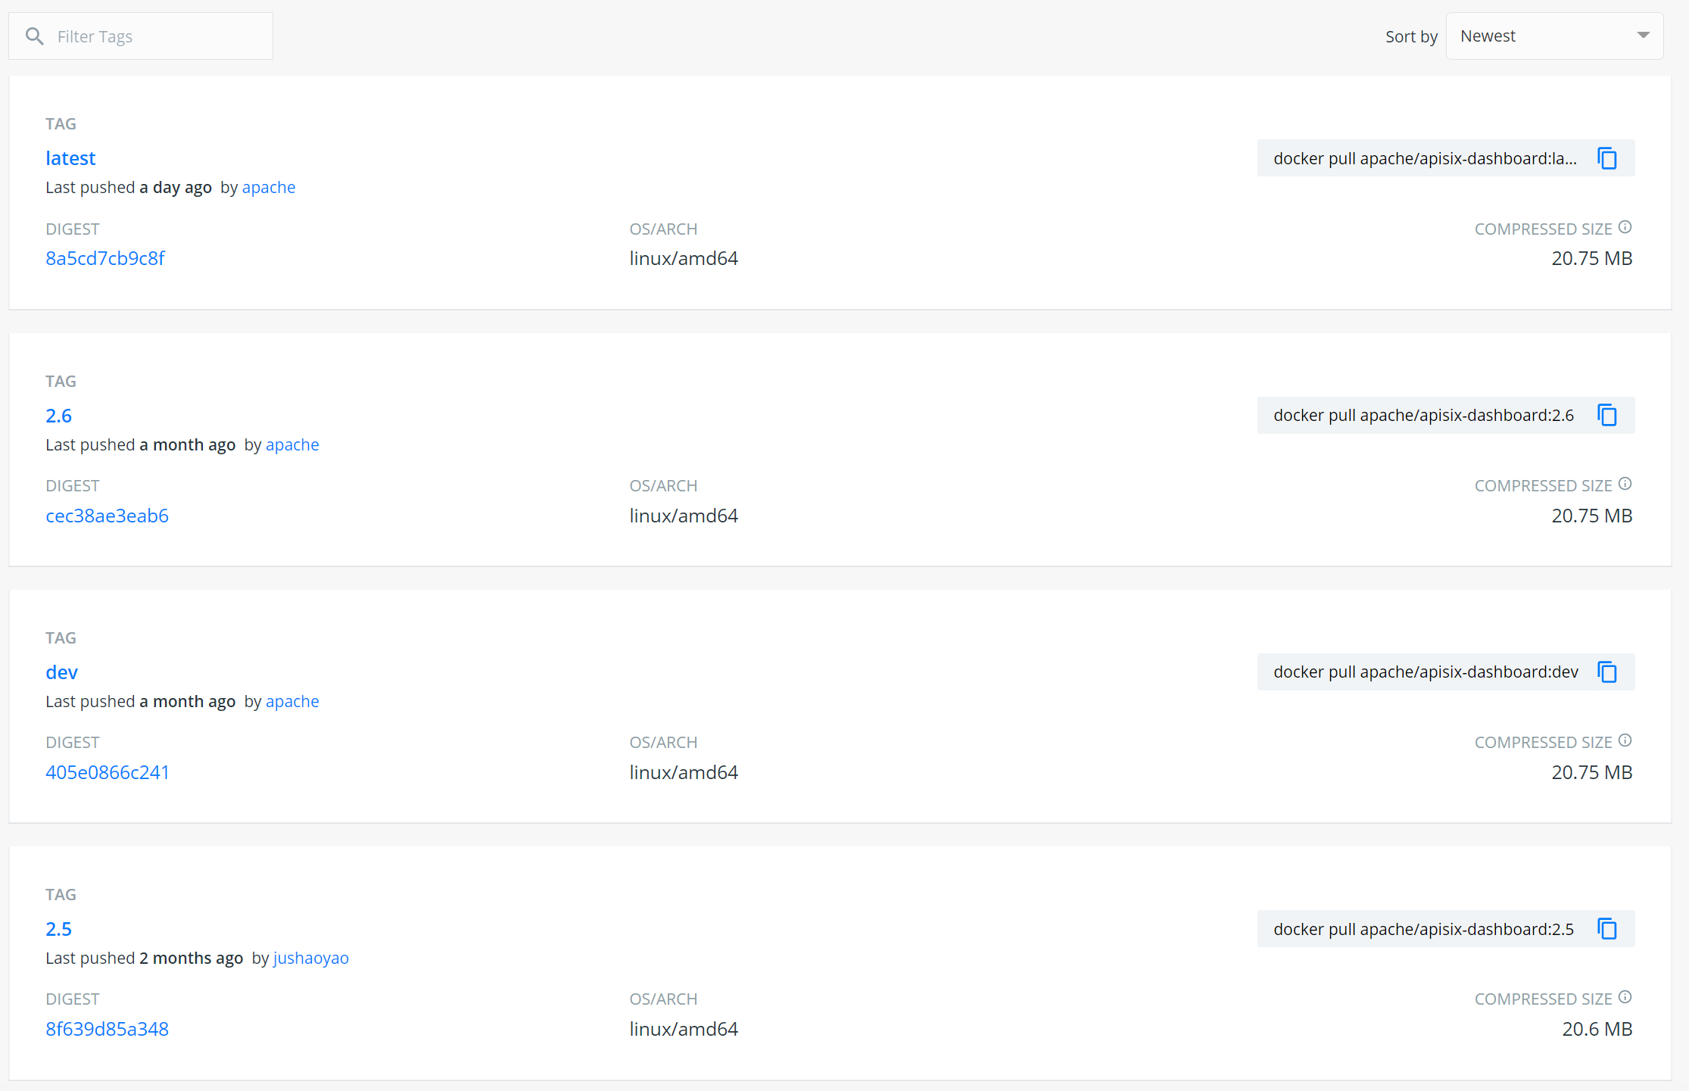Viewport: 1689px width, 1091px height.
Task: Visit the jushaoyao user profile link
Action: (310, 958)
